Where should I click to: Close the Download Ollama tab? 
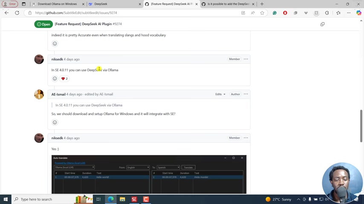tap(83, 4)
